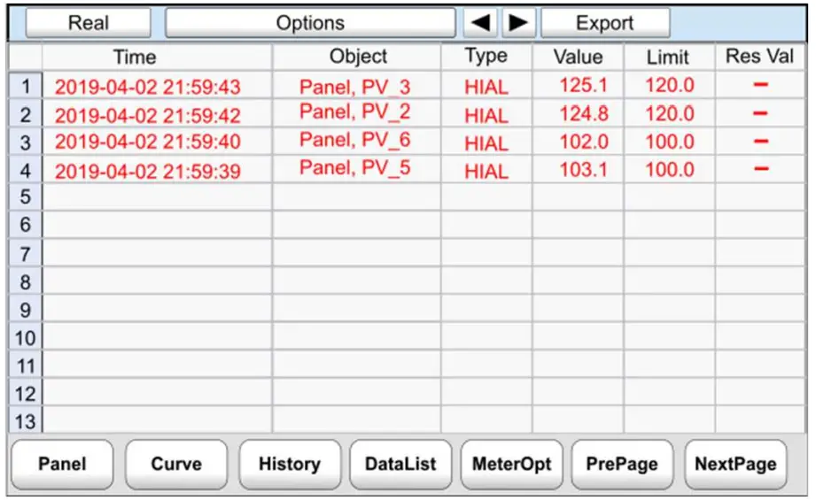Switch to Real alarm view
This screenshot has height=500, width=816.
coord(89,23)
